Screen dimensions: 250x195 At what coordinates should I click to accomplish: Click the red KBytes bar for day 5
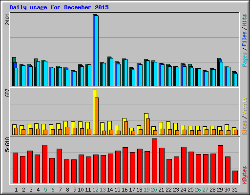[x=44, y=164]
